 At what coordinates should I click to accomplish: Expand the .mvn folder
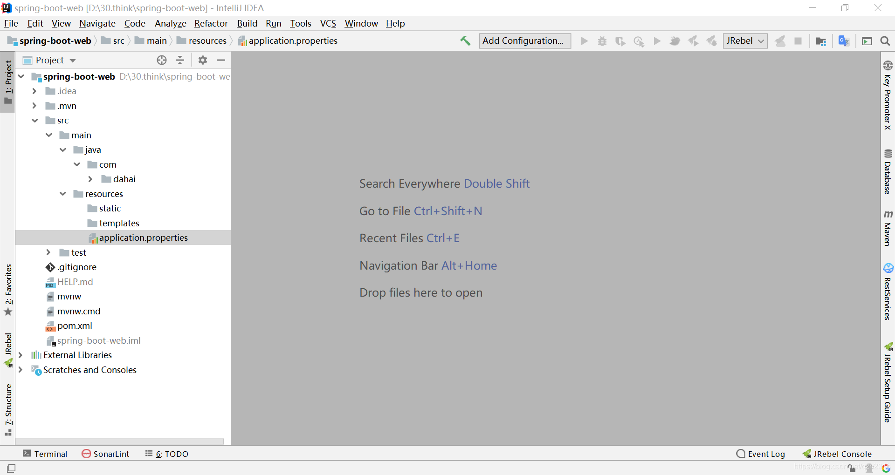point(34,106)
